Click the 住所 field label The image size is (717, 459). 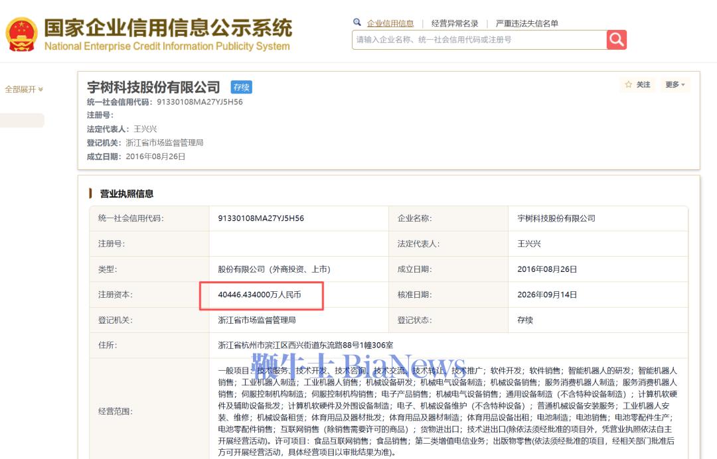(108, 346)
